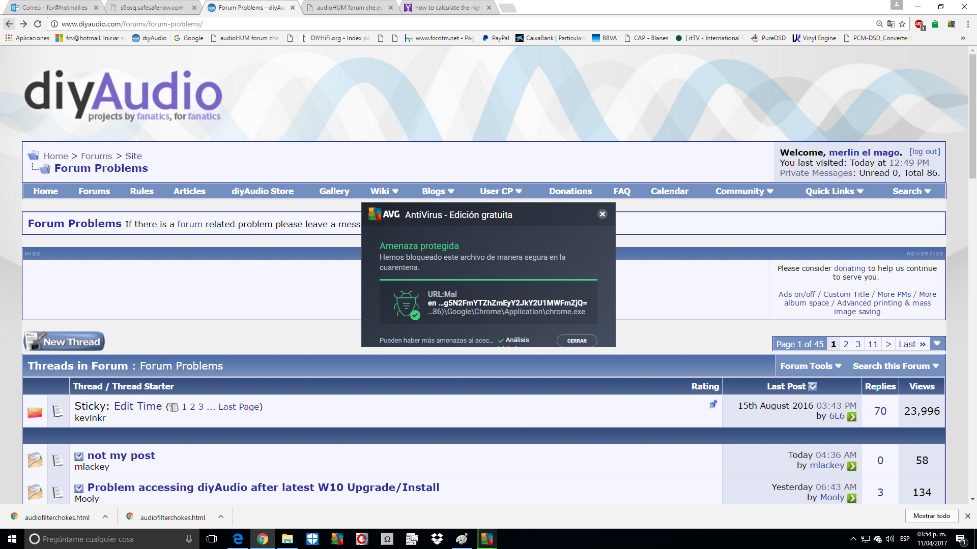
Task: Open diyAudio Store in the navbar
Action: (x=263, y=191)
